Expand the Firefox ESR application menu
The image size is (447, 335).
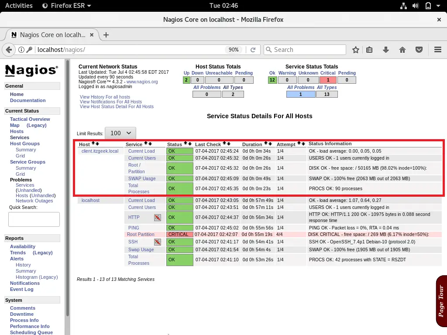tap(66, 6)
